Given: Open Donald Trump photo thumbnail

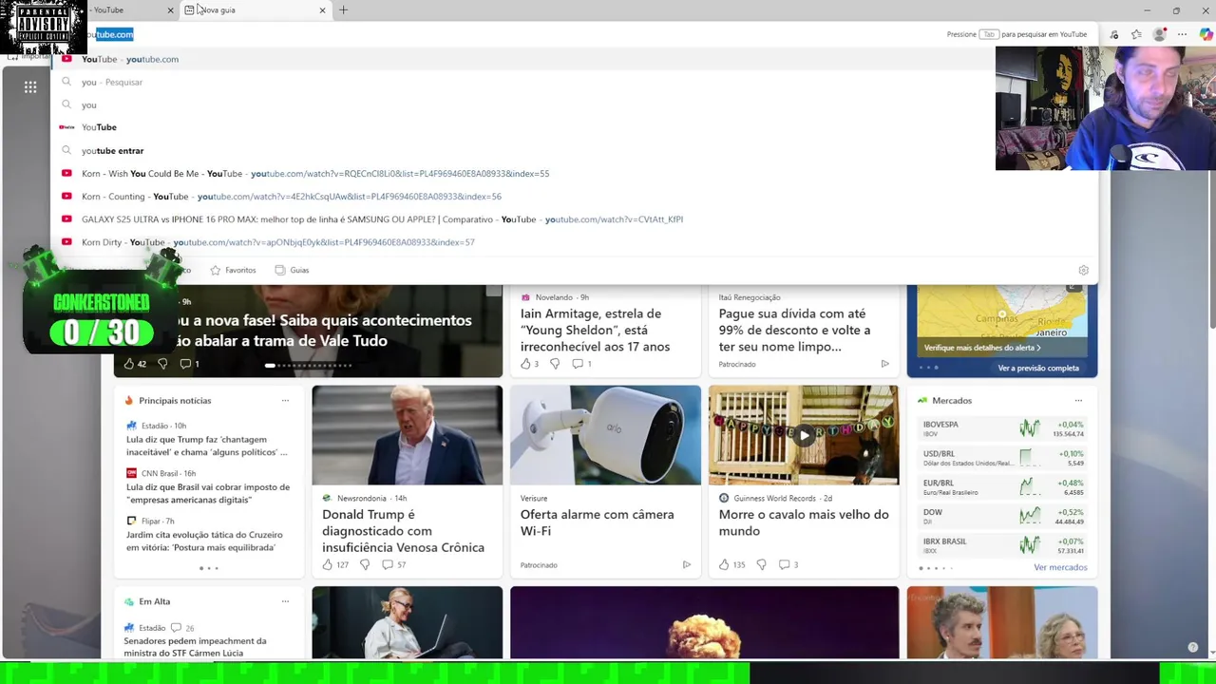Looking at the screenshot, I should point(407,435).
